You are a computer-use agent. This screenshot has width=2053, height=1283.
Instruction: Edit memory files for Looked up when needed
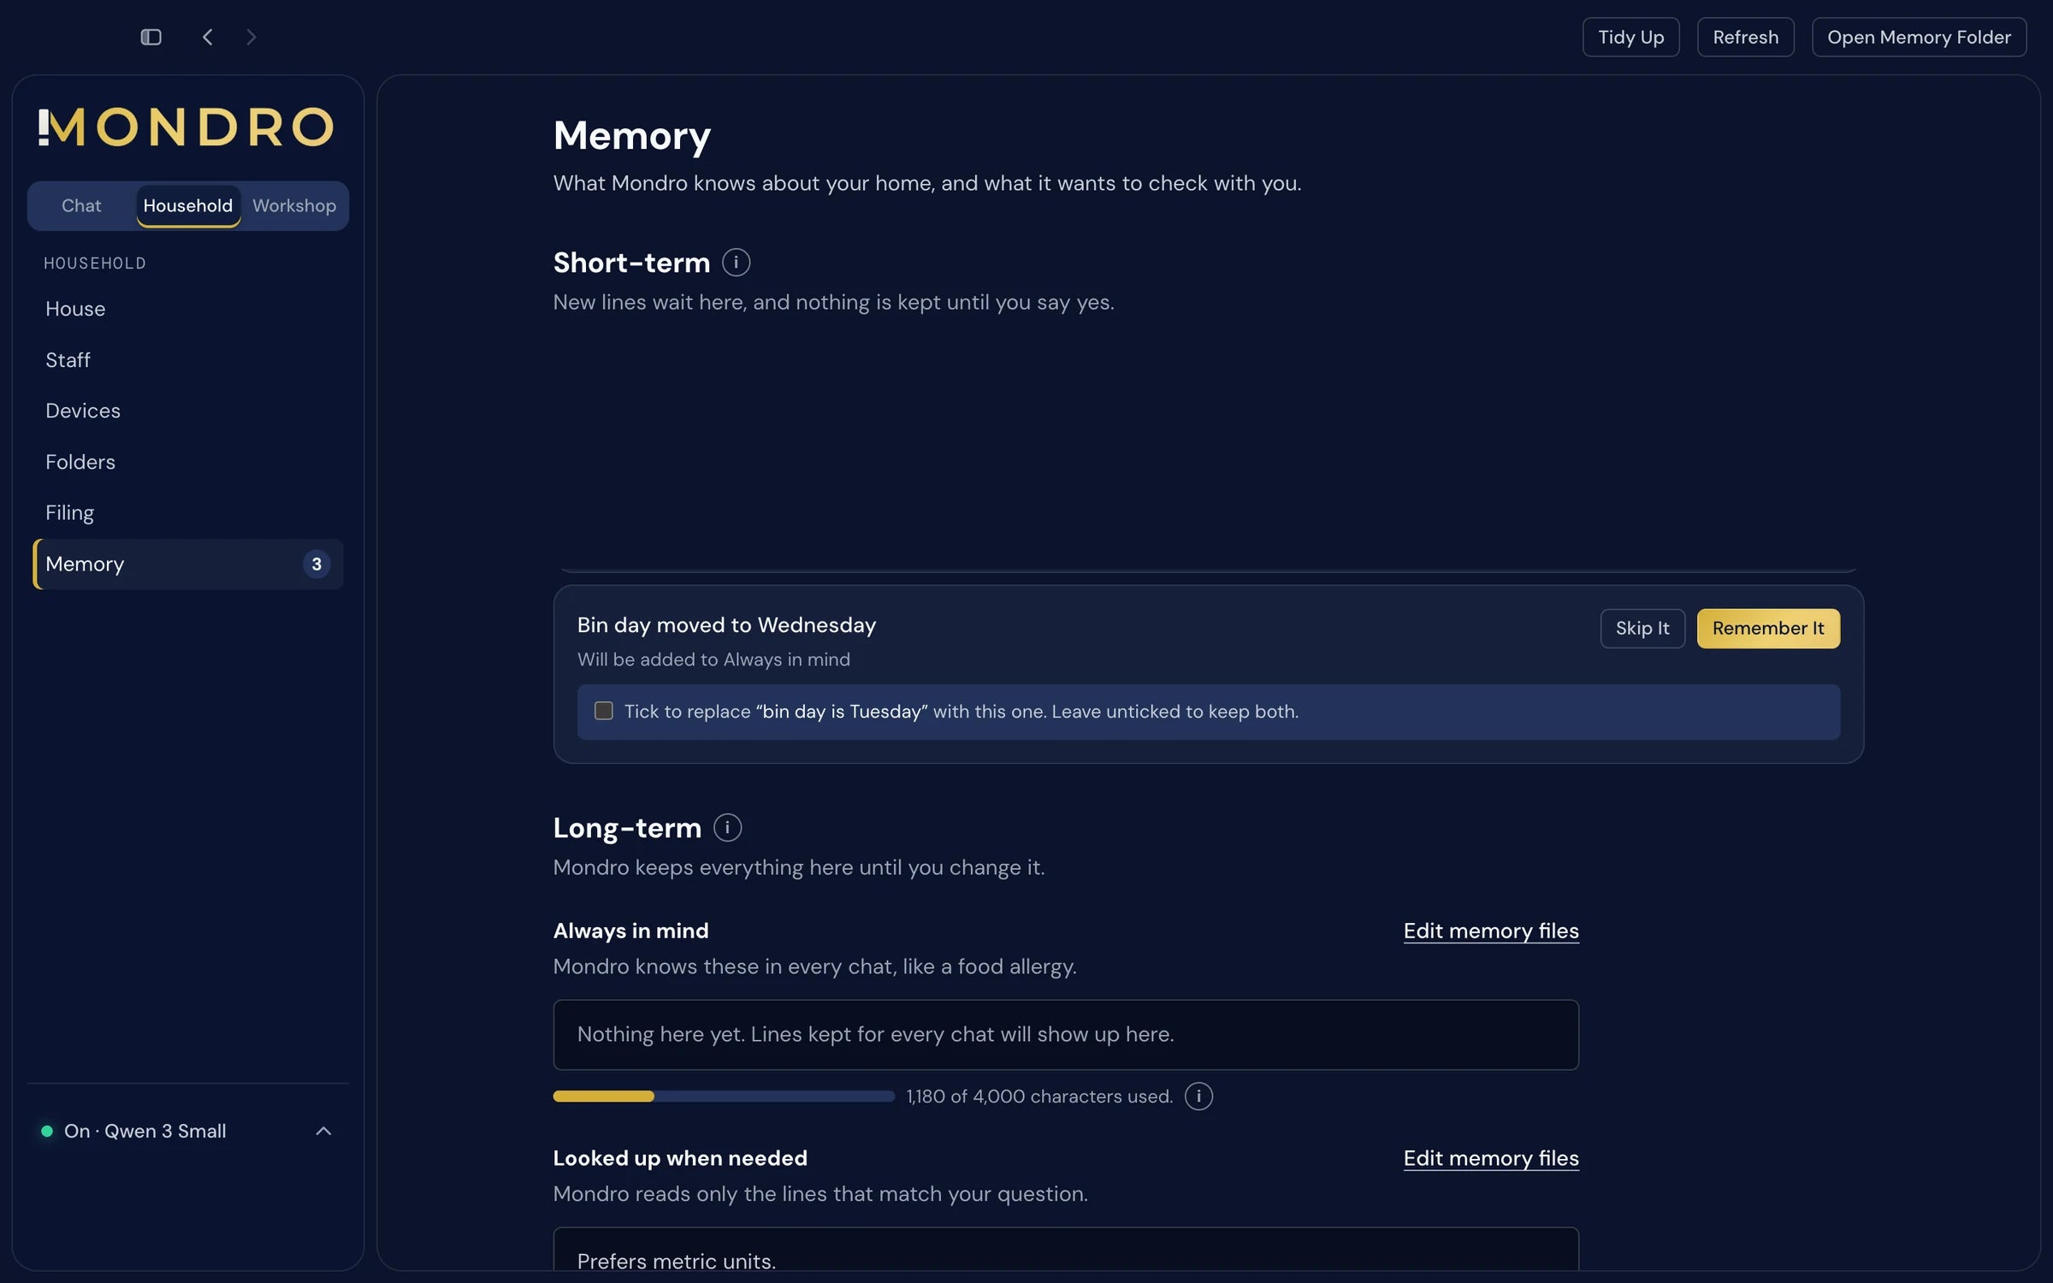(x=1491, y=1158)
